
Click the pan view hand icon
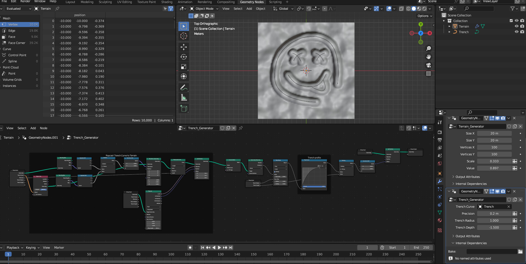pos(429,57)
